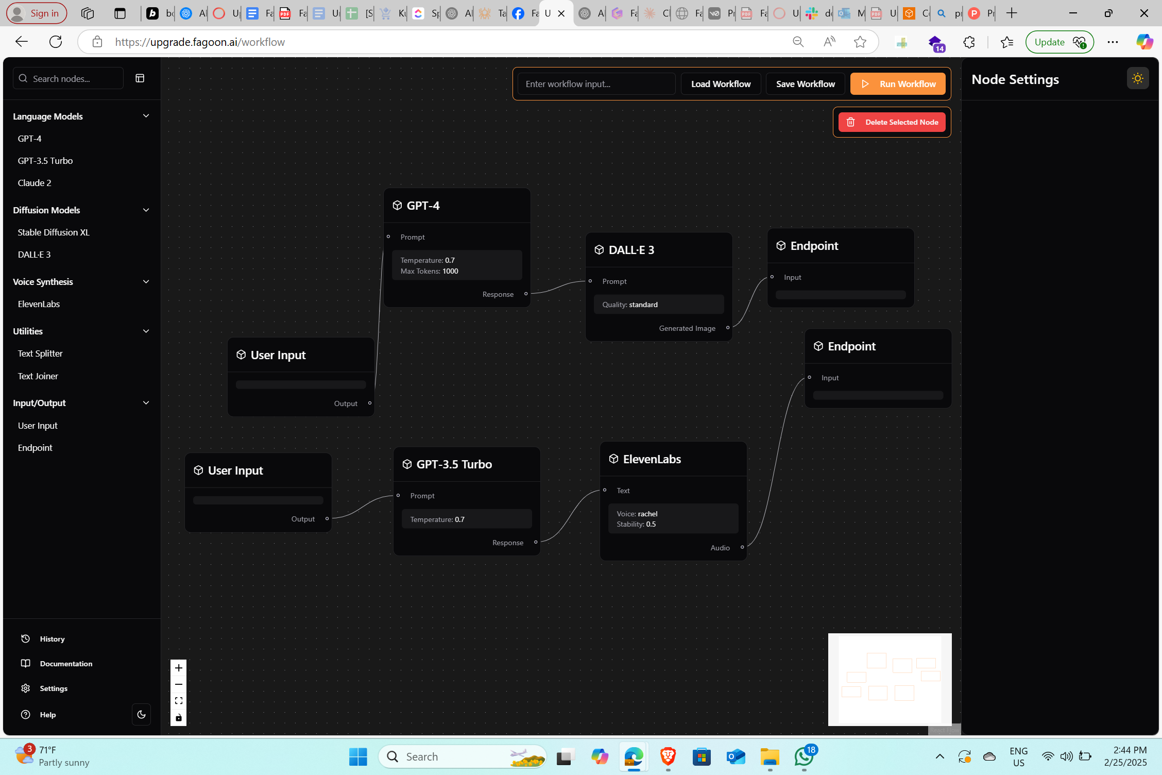Image resolution: width=1162 pixels, height=775 pixels.
Task: Click the fit view canvas control
Action: click(179, 701)
